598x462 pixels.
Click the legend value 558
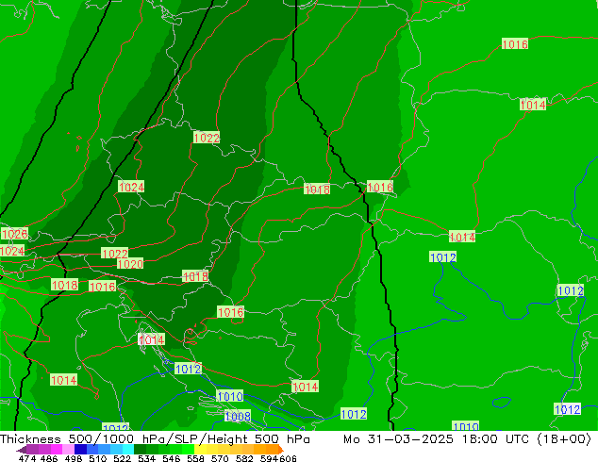click(195, 458)
